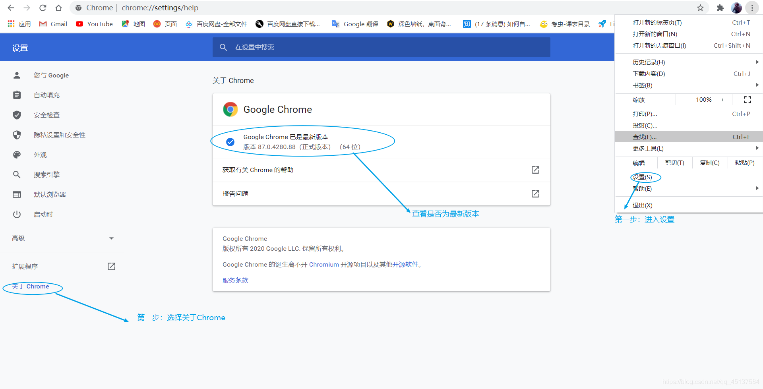
Task: Click 剪切(T) in edit row
Action: click(x=675, y=163)
